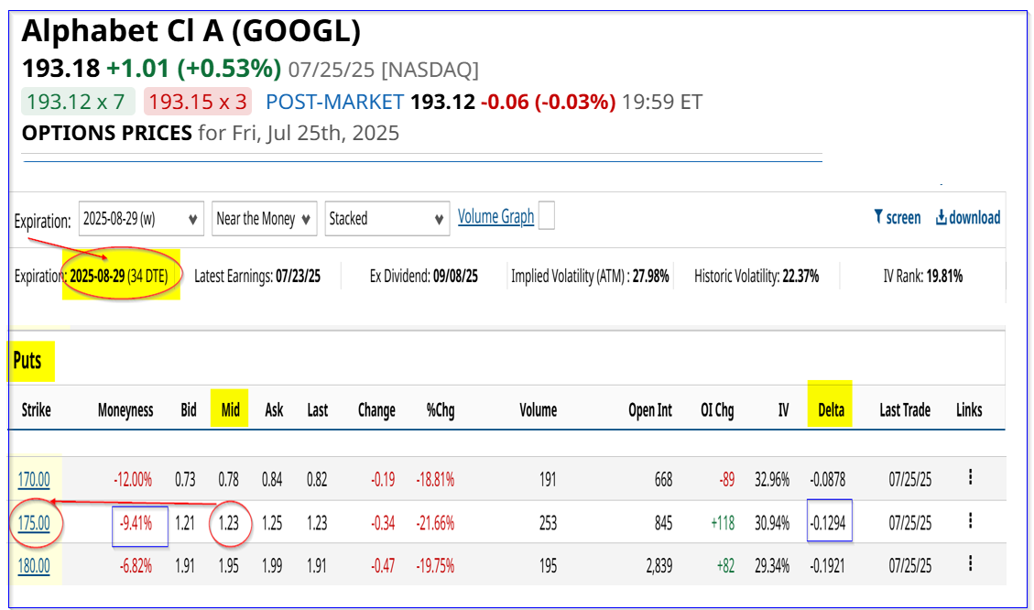
Task: Click the Puts section heading
Action: (x=27, y=361)
